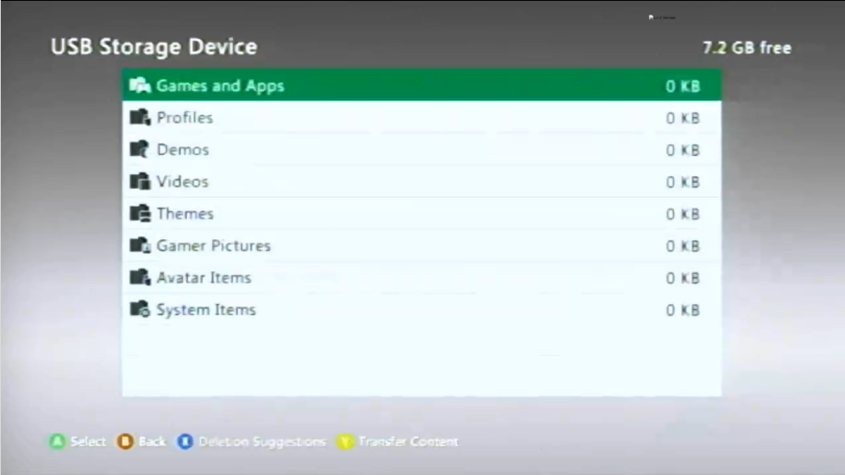Click the 0 KB size for System Items
Viewport: 845px width, 475px height.
[683, 310]
